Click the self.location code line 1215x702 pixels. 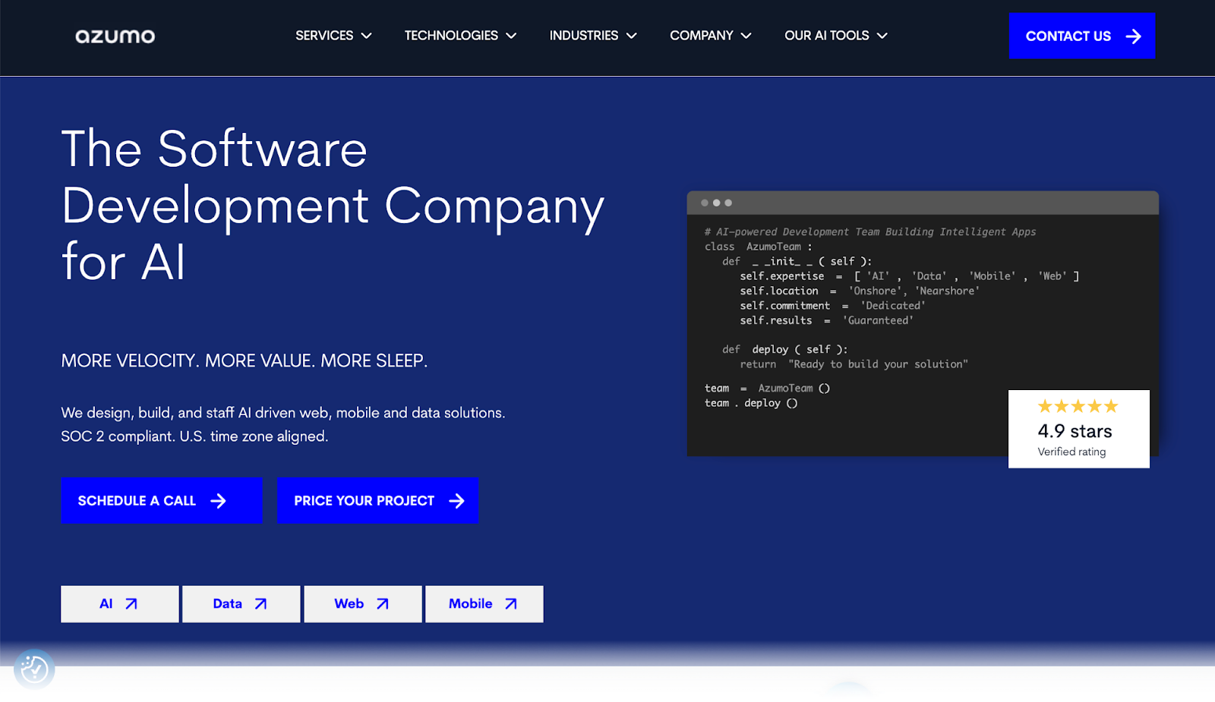click(x=860, y=291)
